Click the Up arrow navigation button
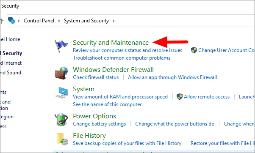This screenshot has height=153, width=255. tap(2, 21)
